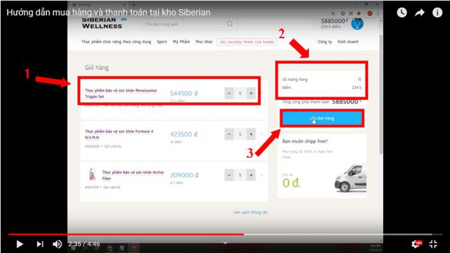
Task: Expand the chevron above the player bar
Action: click(225, 242)
